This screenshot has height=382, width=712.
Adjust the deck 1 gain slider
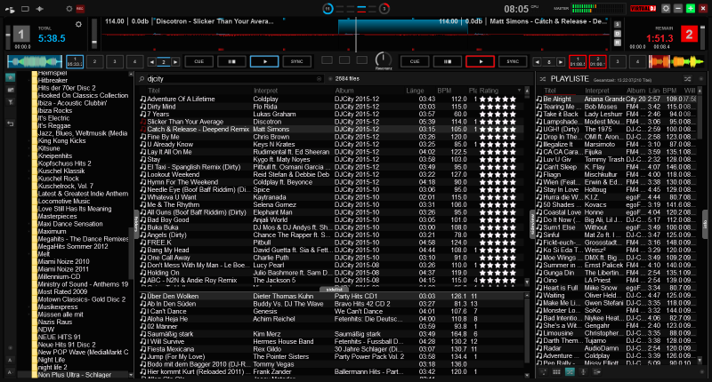(94, 34)
